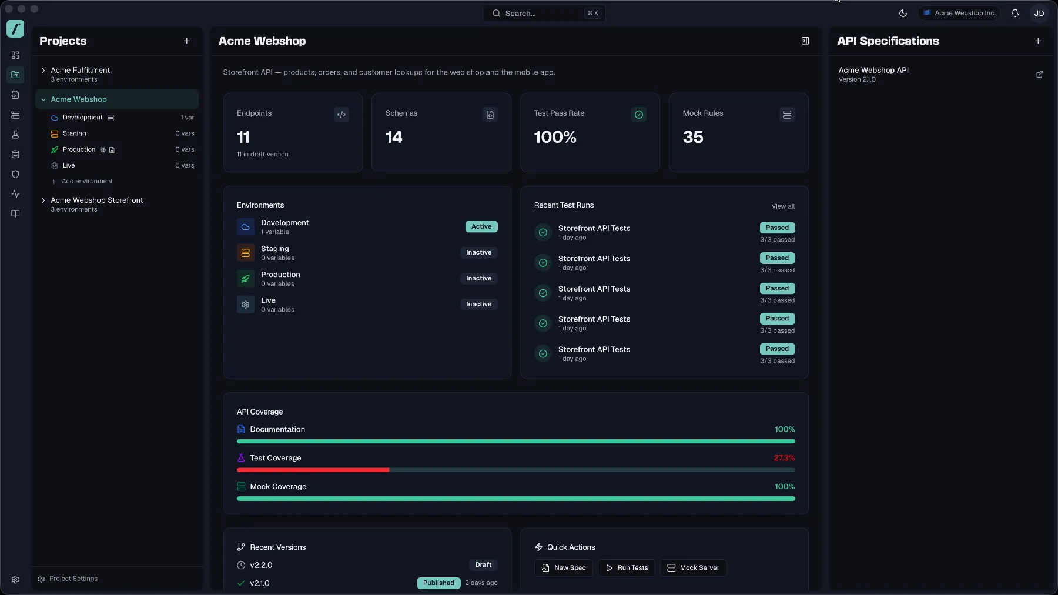The image size is (1058, 595).
Task: Open the last Storefront API Tests run
Action: (664, 354)
